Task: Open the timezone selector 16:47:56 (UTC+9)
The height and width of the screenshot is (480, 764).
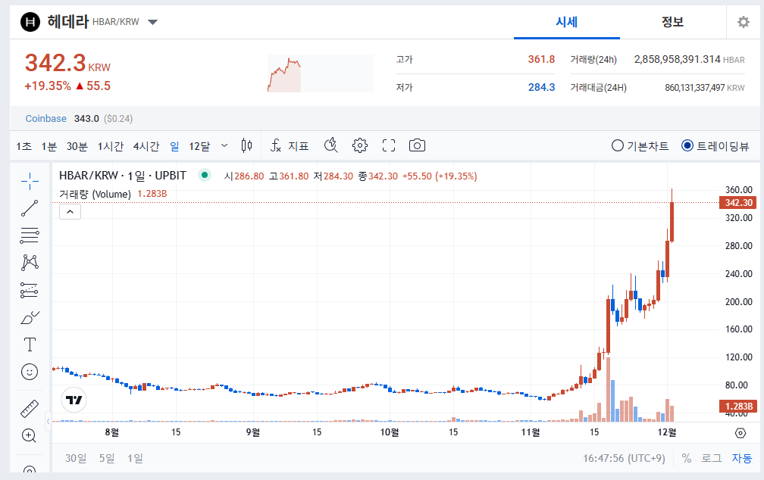Action: (624, 458)
